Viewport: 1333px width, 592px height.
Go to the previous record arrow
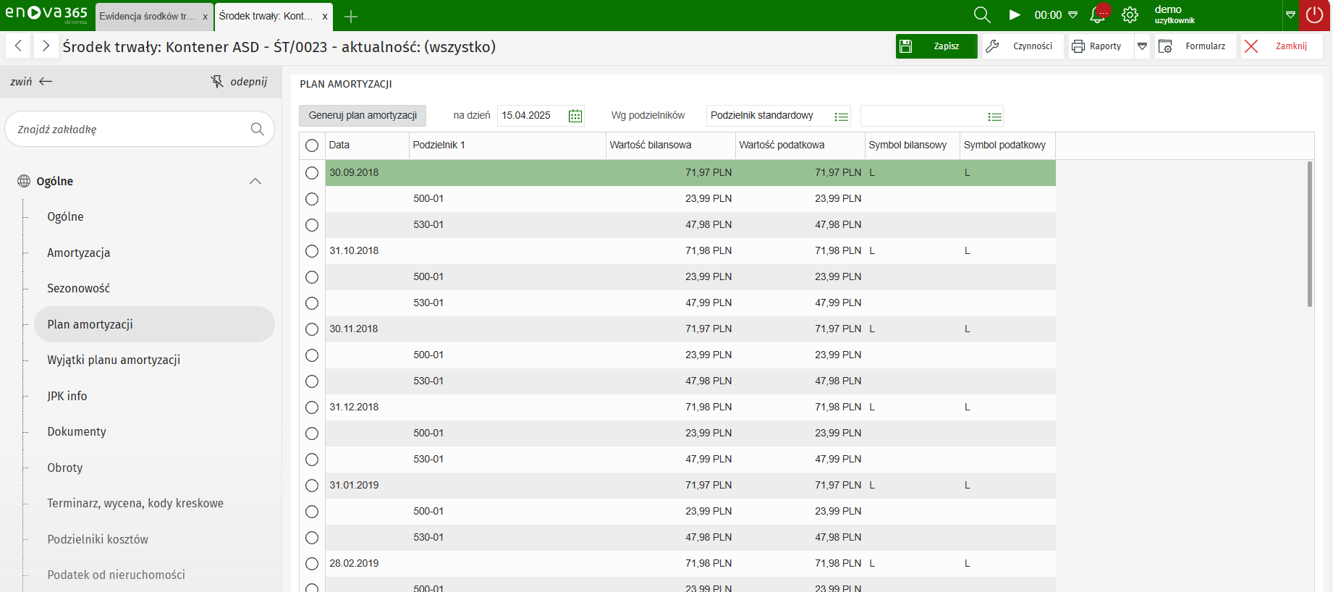[19, 46]
